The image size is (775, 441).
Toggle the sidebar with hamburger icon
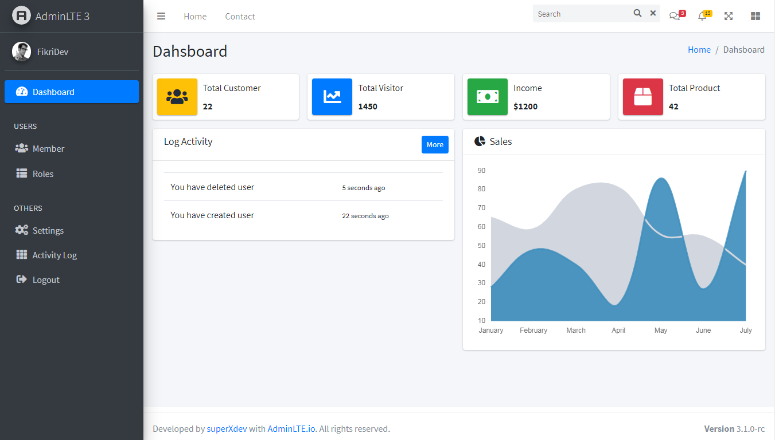click(161, 16)
